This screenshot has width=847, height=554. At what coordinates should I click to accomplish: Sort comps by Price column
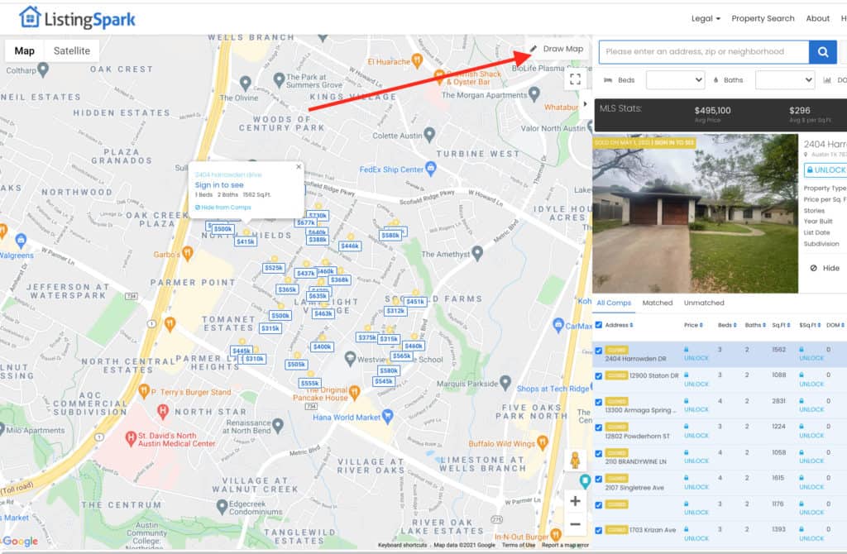click(x=694, y=325)
